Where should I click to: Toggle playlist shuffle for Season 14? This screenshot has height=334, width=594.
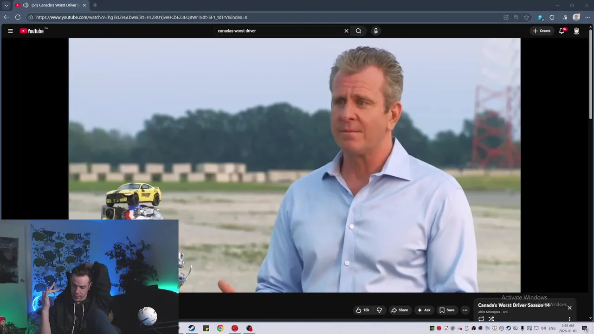(x=491, y=319)
